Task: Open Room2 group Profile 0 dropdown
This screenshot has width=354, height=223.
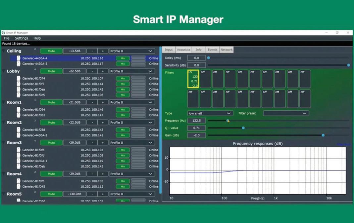Action: pyautogui.click(x=132, y=123)
